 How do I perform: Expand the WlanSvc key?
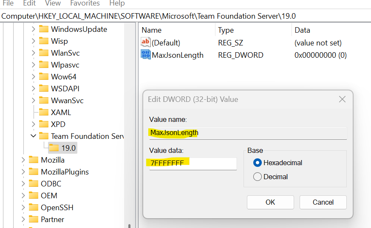[34, 53]
